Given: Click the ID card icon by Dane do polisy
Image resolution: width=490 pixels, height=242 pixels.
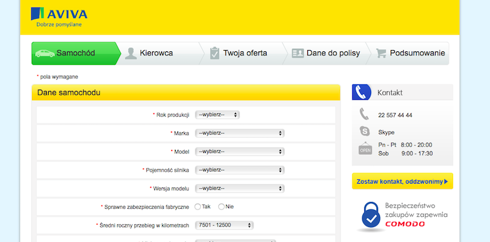Looking at the screenshot, I should click(297, 53).
